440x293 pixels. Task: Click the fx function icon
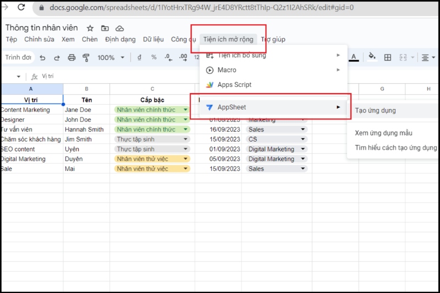tap(34, 77)
